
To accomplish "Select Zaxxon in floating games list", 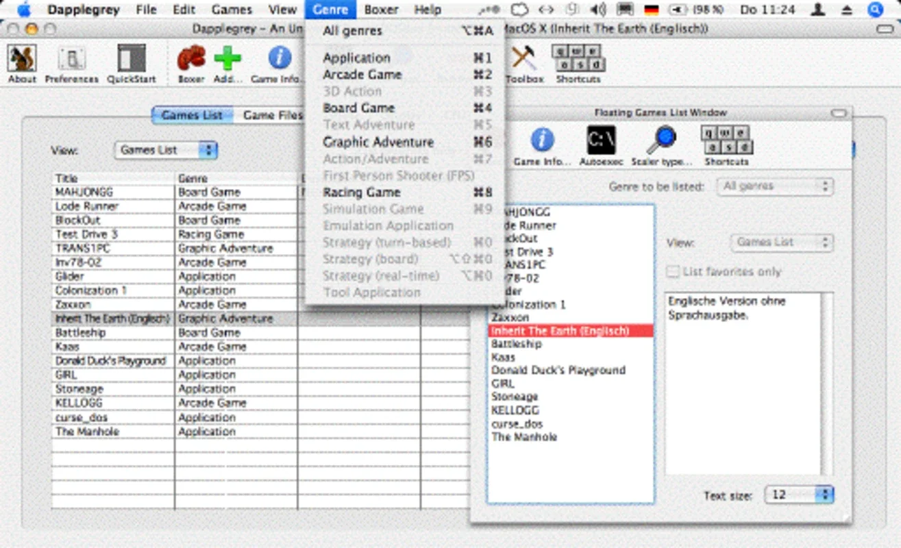I will [571, 318].
